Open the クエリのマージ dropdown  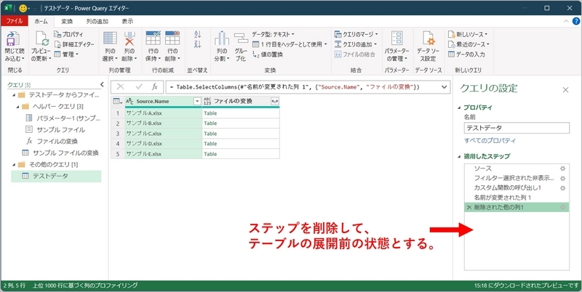click(x=356, y=34)
